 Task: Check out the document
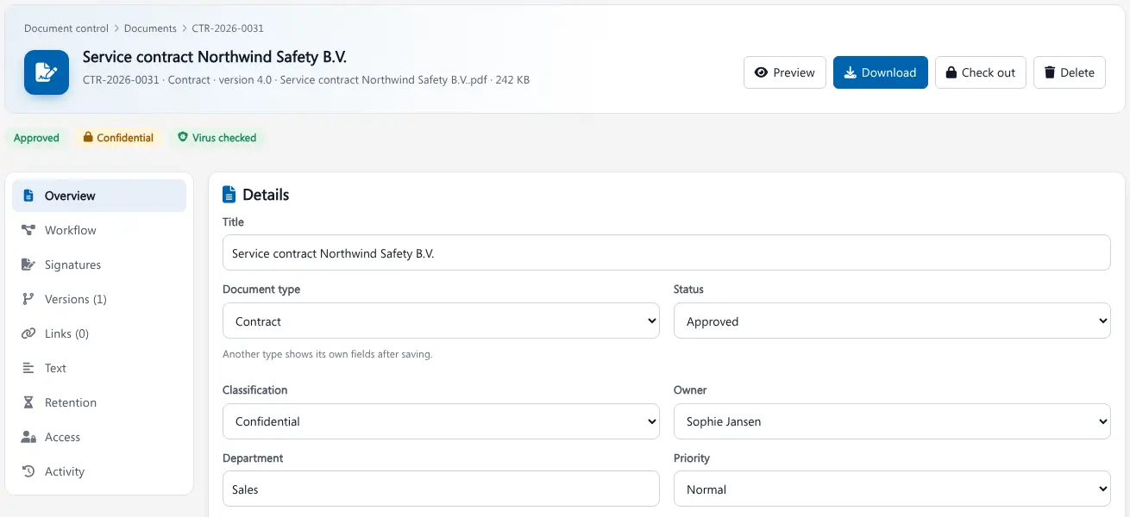pyautogui.click(x=981, y=72)
